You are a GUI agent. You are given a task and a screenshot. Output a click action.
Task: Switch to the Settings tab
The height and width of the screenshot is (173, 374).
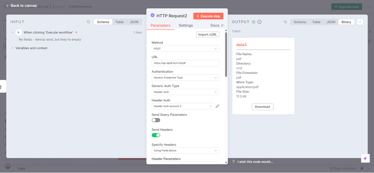[186, 25]
